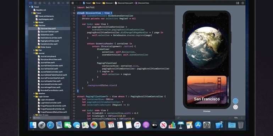Expand the Weather folder
The height and width of the screenshot is (136, 273).
coord(34,94)
